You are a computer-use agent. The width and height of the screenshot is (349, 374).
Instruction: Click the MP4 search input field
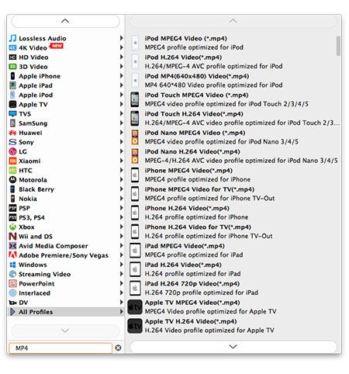(60, 348)
